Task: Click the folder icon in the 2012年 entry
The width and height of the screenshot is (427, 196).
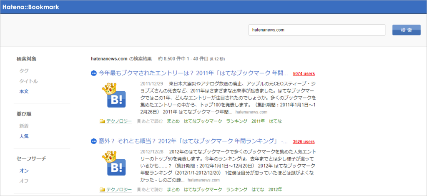Action: pyautogui.click(x=103, y=189)
